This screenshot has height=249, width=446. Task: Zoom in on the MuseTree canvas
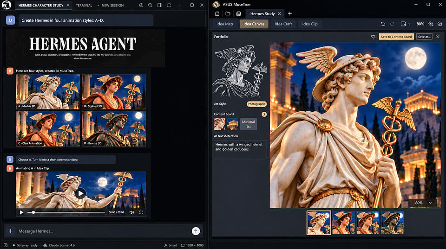tap(431, 24)
